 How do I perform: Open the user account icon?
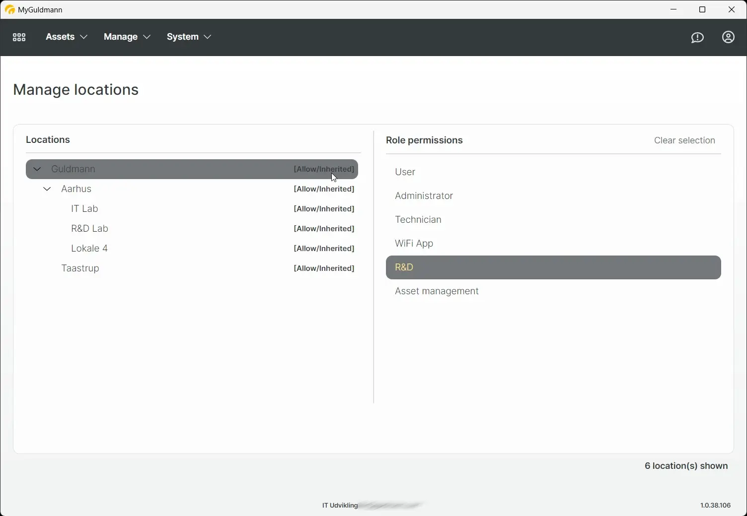728,37
